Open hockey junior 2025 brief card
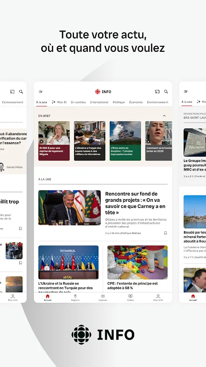 point(158,141)
